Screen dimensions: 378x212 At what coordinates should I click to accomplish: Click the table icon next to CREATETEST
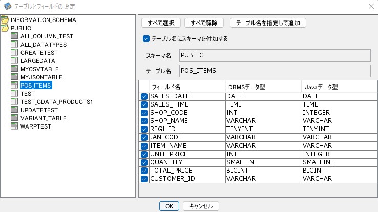pos(14,53)
